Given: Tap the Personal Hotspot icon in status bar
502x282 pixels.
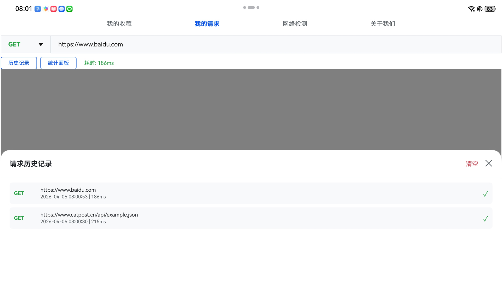Looking at the screenshot, I should pos(480,9).
